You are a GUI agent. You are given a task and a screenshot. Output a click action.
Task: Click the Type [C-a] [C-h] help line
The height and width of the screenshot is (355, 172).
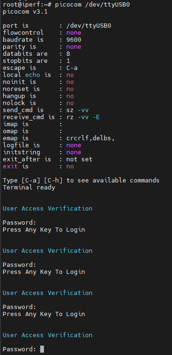point(81,181)
